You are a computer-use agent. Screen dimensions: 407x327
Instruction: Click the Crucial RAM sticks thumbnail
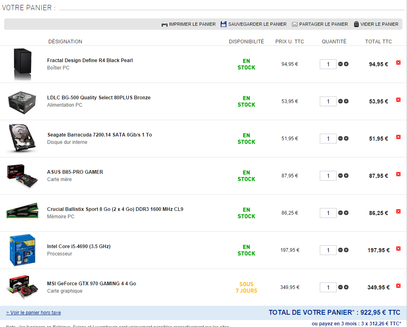pyautogui.click(x=23, y=211)
